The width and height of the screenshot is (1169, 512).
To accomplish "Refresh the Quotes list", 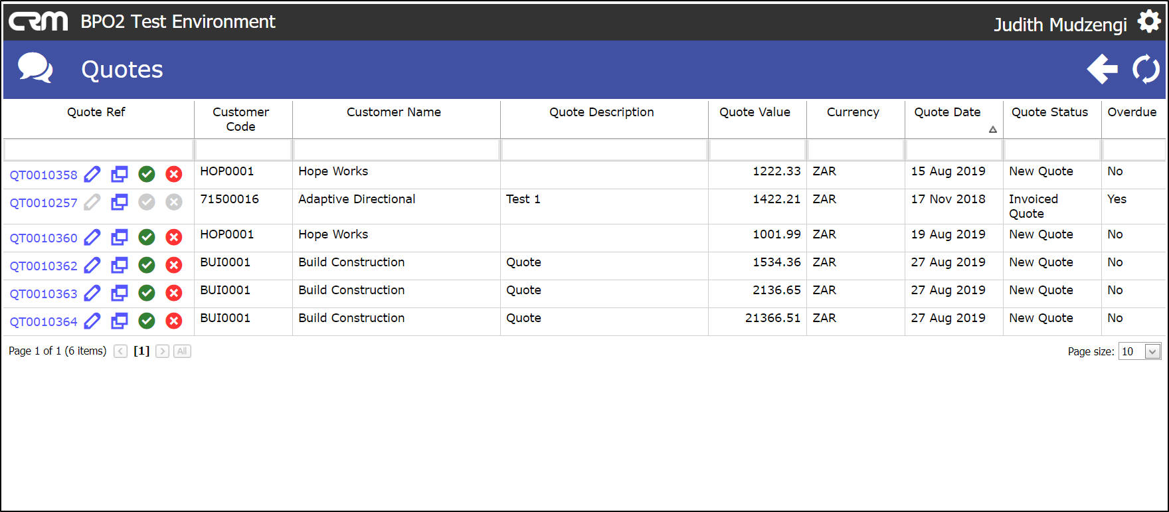I will click(x=1146, y=69).
